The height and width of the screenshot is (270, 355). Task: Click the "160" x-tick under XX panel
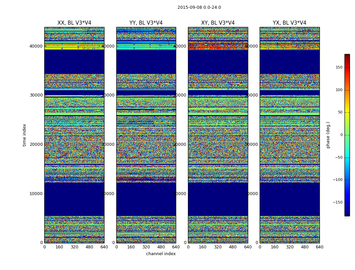point(59,247)
